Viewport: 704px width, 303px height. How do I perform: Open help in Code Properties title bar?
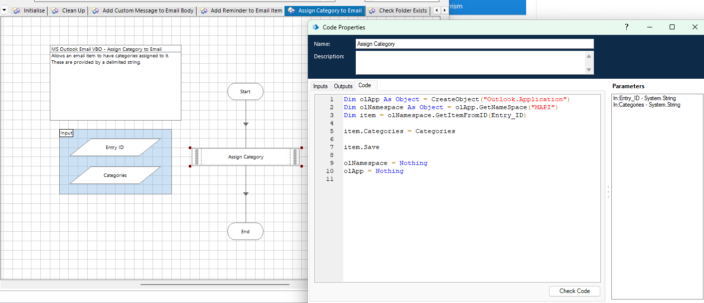(627, 27)
